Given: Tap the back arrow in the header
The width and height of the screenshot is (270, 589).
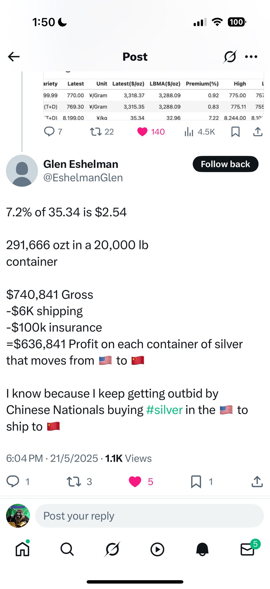Looking at the screenshot, I should pyautogui.click(x=13, y=57).
